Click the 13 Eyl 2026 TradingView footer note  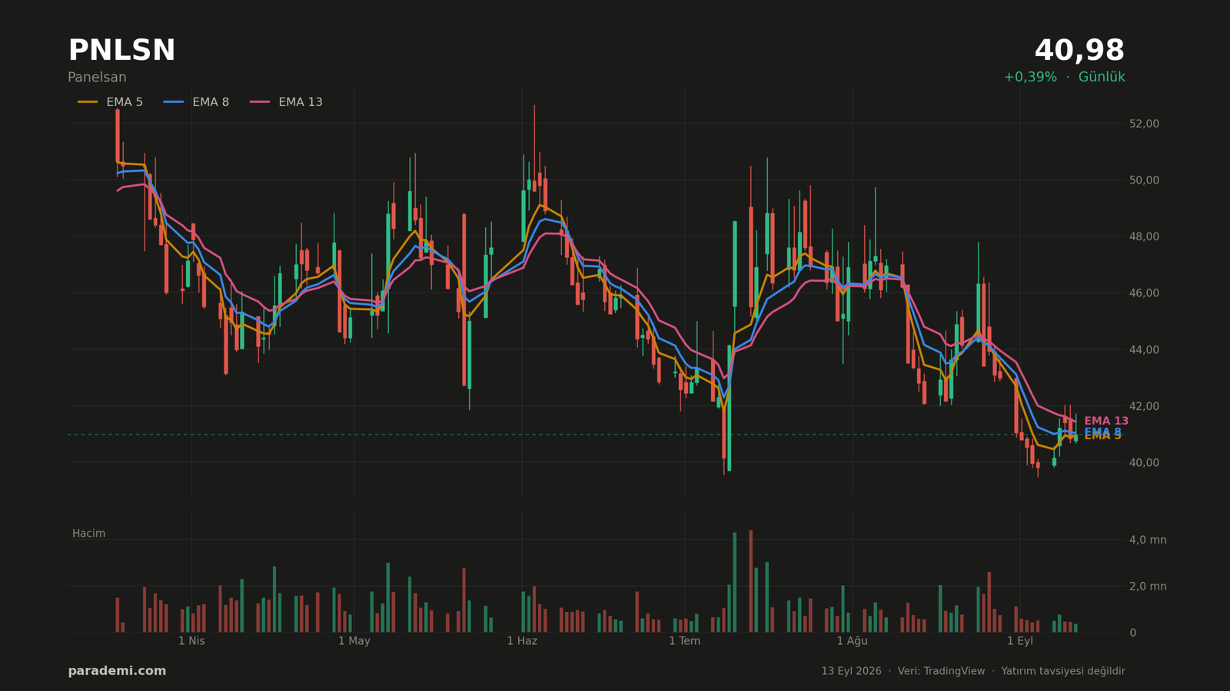[x=973, y=671]
